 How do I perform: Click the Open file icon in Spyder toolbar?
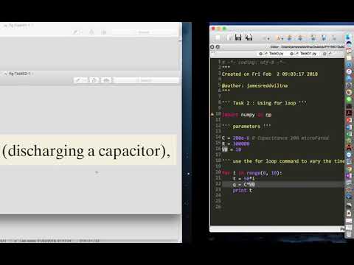coord(229,38)
